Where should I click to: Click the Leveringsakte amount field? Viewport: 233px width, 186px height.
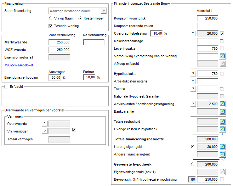pyautogui.click(x=207, y=48)
